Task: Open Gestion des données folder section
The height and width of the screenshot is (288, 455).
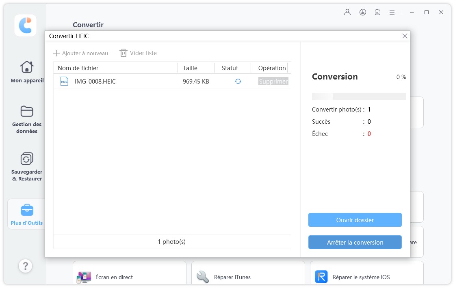Action: [27, 119]
